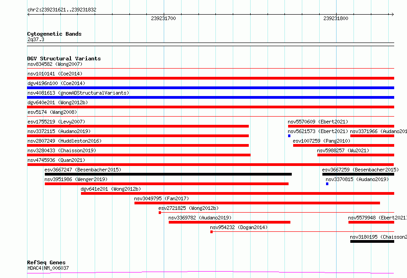Open variant dgv640e201 (Wong2012b)
Image resolution: width=407 pixels, height=278 pixels.
(58, 102)
